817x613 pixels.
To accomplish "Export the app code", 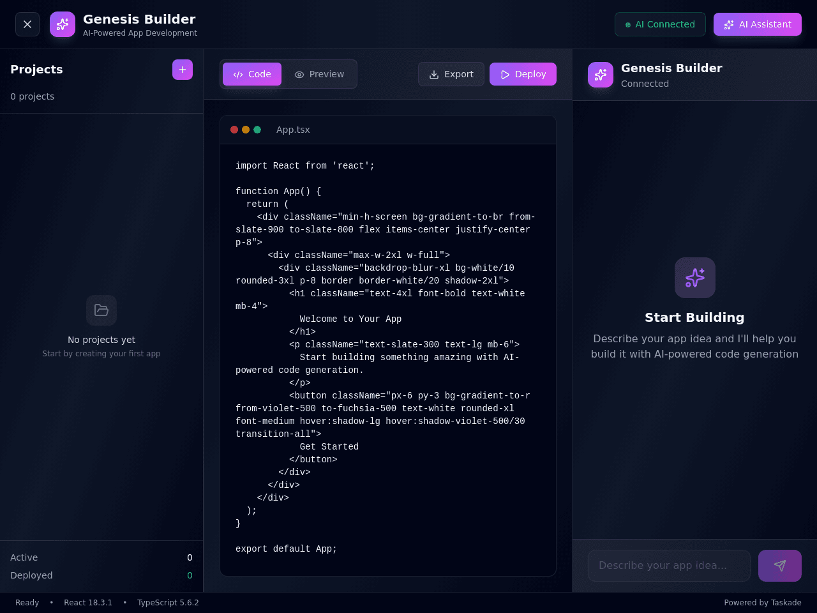I will coord(451,74).
